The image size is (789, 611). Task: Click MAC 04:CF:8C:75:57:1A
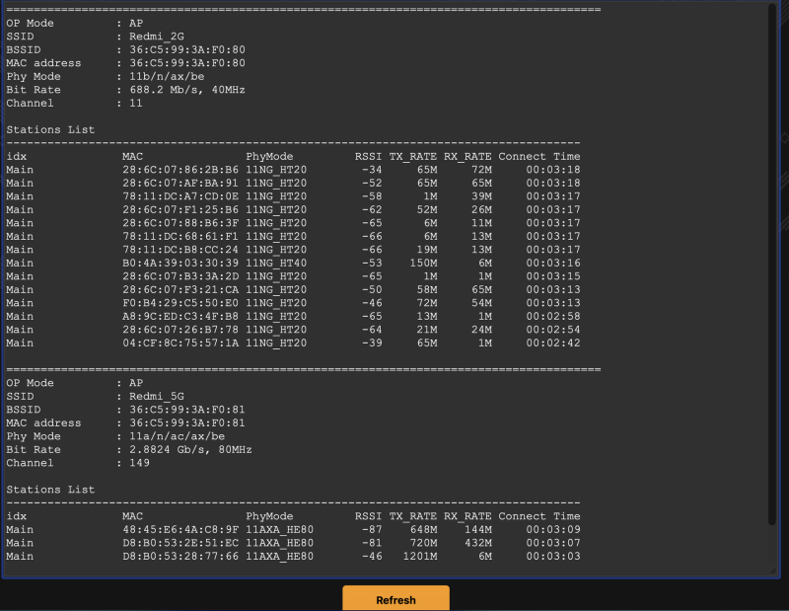(x=180, y=344)
